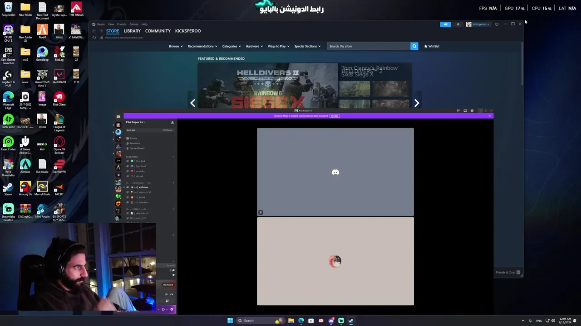The height and width of the screenshot is (326, 581).
Task: Open Epic Games Launcher shortcut
Action: tap(8, 56)
